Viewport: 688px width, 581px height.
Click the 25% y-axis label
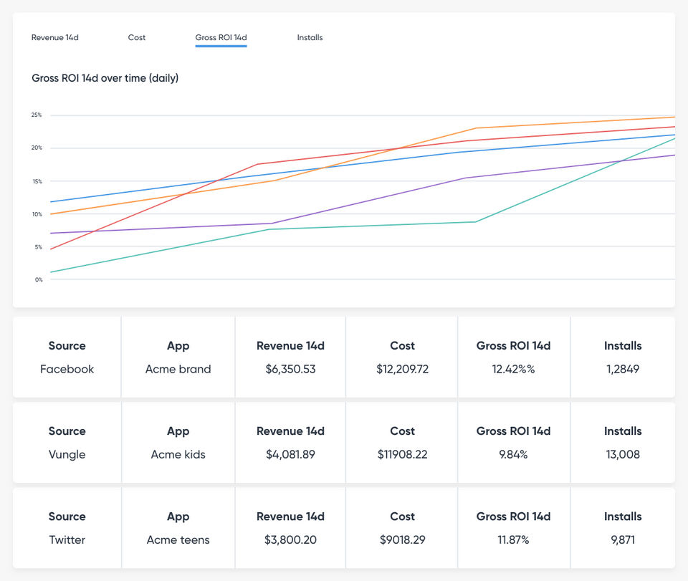tap(37, 115)
